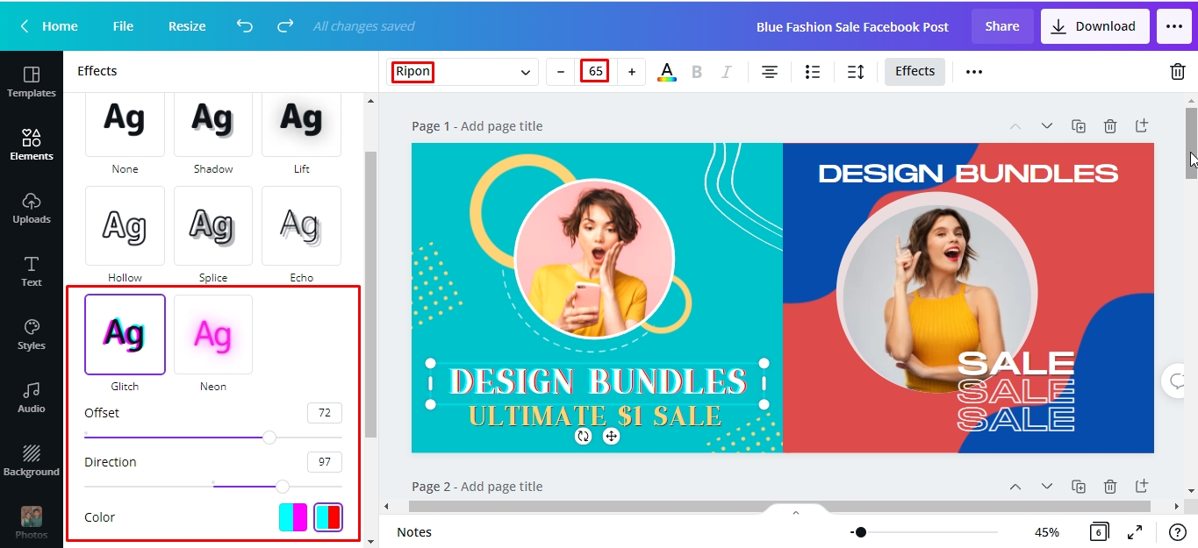Click the Download button

[x=1094, y=26]
